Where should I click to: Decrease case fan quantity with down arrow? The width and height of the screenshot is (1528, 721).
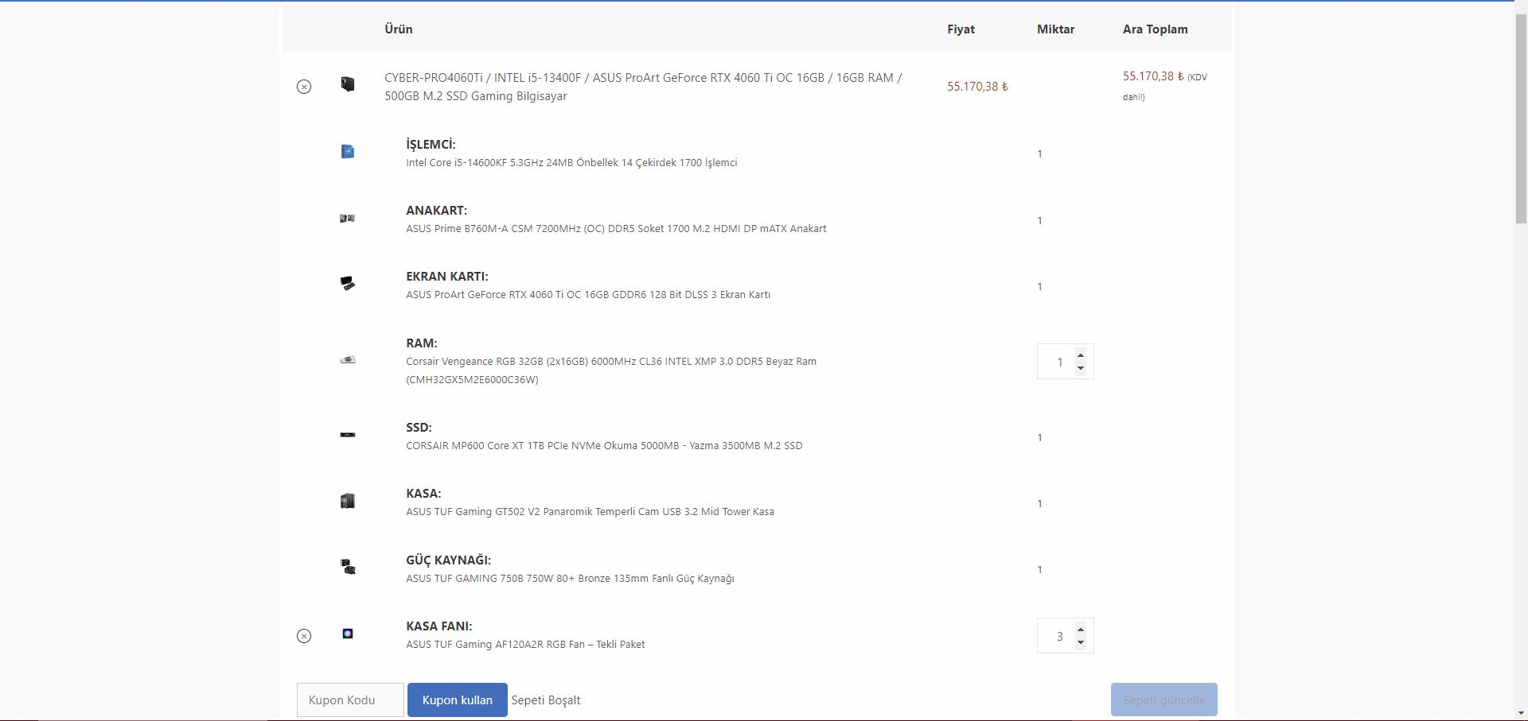pyautogui.click(x=1081, y=642)
